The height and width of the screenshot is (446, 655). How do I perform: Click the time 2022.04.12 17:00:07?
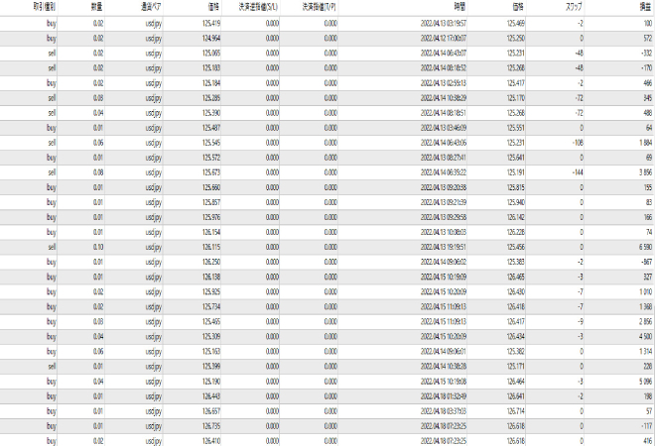(444, 39)
